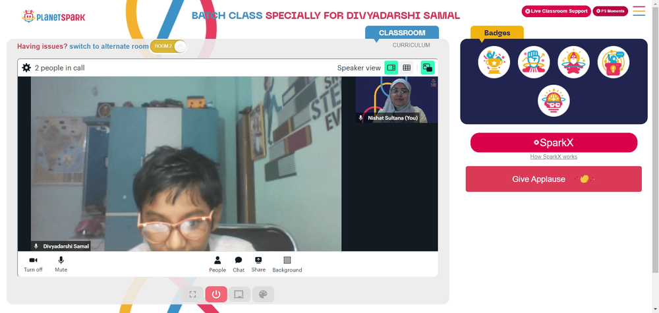Award the raised fist badge
Screen dimensions: 659x313
pos(534,62)
